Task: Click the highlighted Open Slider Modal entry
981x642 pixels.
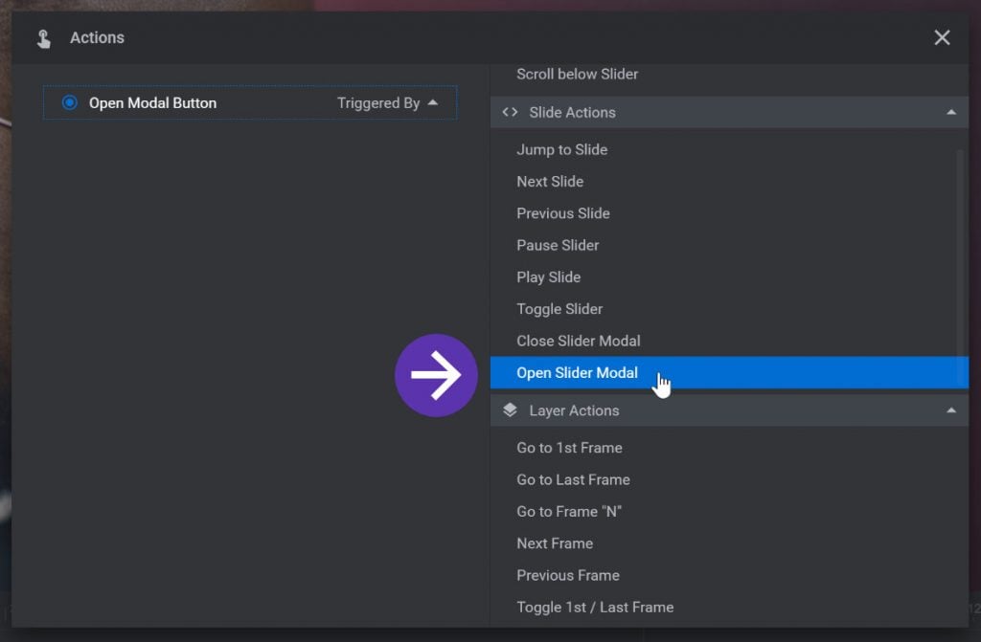Action: point(577,372)
